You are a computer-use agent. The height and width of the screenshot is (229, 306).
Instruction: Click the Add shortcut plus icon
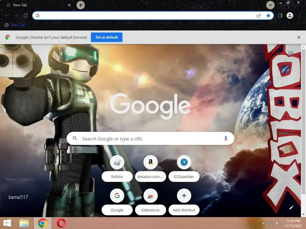[x=184, y=196]
